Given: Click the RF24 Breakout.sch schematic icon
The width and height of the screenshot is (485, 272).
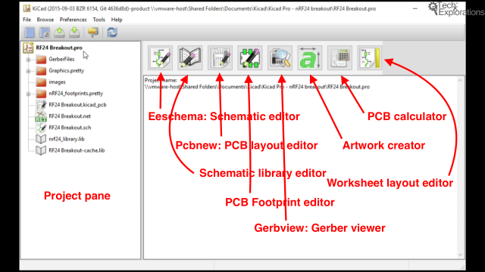Looking at the screenshot, I should point(41,128).
